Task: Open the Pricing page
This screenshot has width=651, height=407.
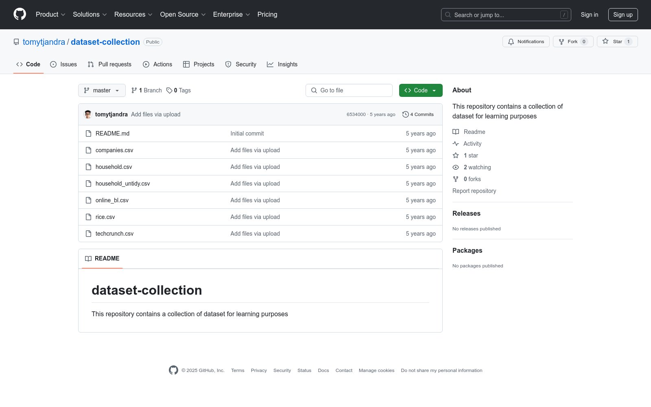Action: click(267, 14)
